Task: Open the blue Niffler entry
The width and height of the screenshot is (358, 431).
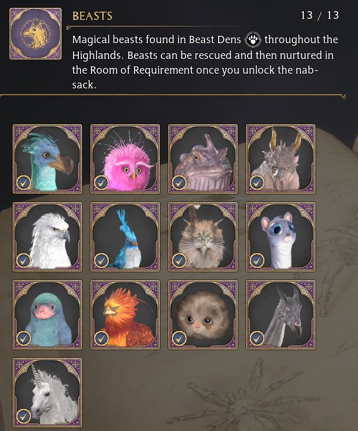Action: [x=47, y=315]
